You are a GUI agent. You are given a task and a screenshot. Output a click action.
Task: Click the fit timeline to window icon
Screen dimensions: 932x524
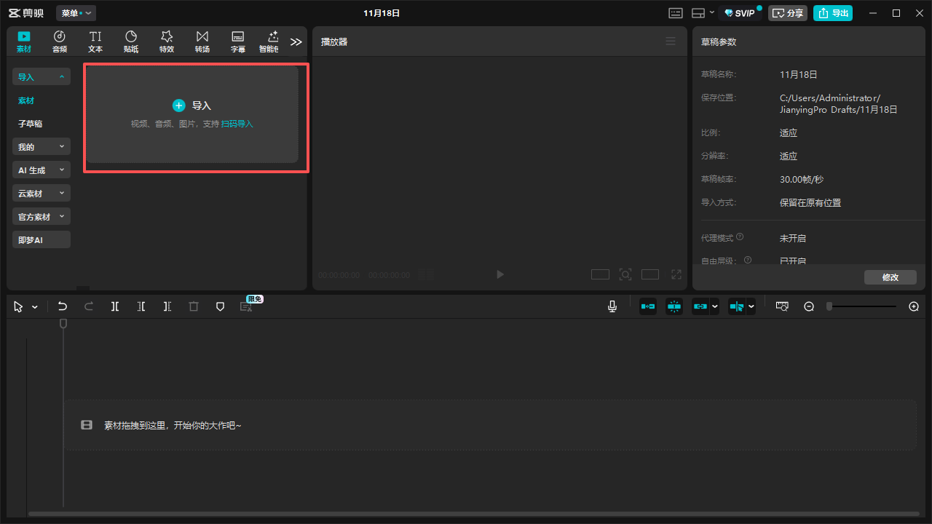tap(782, 306)
